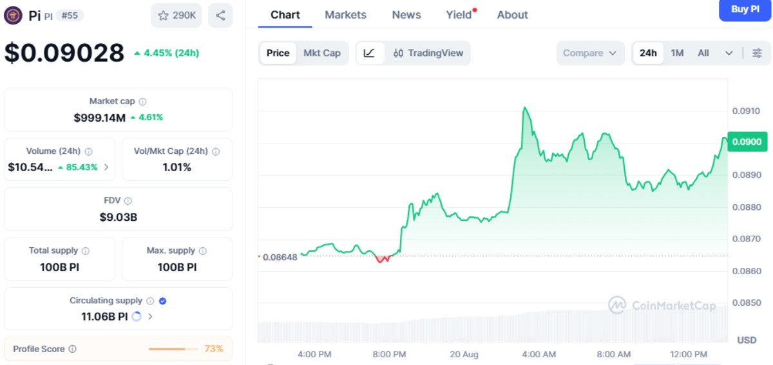
Task: Click the 85.43% volume change
Action: click(78, 167)
